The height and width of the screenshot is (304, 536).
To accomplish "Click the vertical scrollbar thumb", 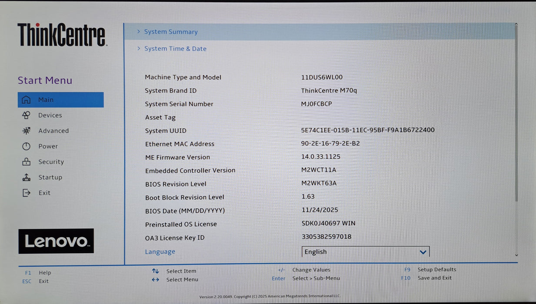I will point(516,114).
